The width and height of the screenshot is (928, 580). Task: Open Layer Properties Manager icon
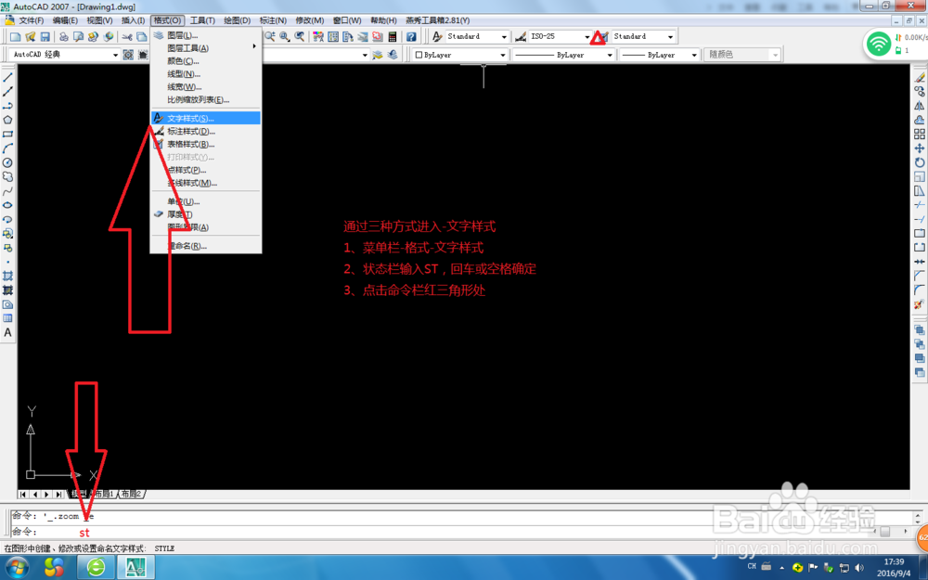pos(378,55)
